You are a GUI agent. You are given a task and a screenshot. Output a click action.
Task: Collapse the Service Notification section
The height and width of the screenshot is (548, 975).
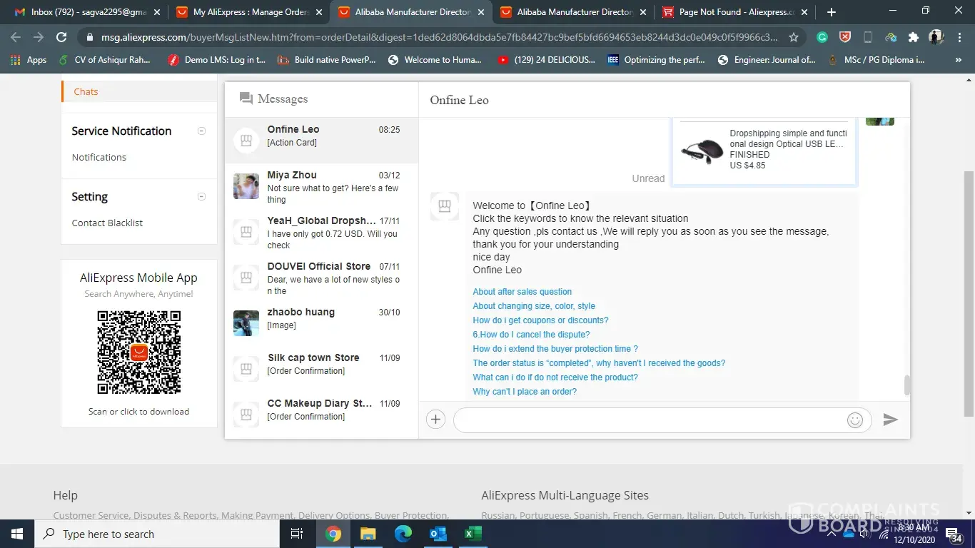point(201,131)
